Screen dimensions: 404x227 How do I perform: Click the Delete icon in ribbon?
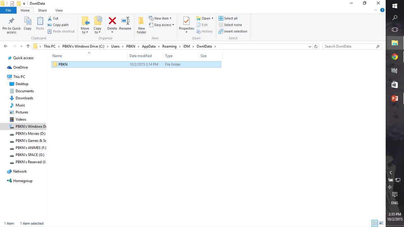pos(112,21)
